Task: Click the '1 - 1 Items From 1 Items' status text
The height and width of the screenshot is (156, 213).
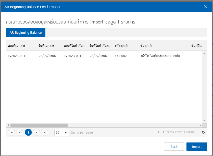Action: (x=176, y=132)
